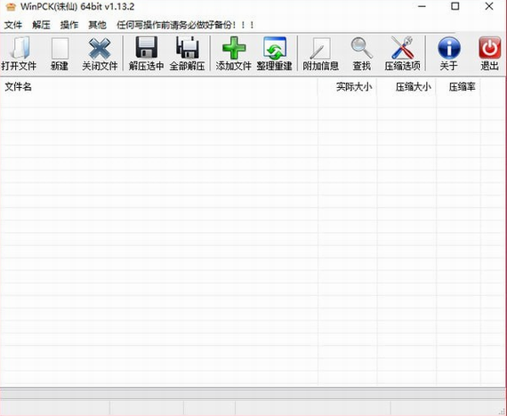Open the 文件 menu

tap(13, 25)
